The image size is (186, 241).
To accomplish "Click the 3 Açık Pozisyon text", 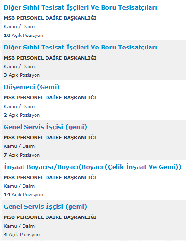I will [x=22, y=75].
